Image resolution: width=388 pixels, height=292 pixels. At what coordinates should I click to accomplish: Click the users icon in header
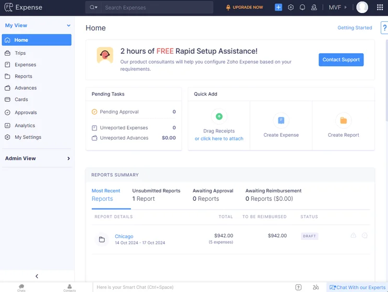314,7
